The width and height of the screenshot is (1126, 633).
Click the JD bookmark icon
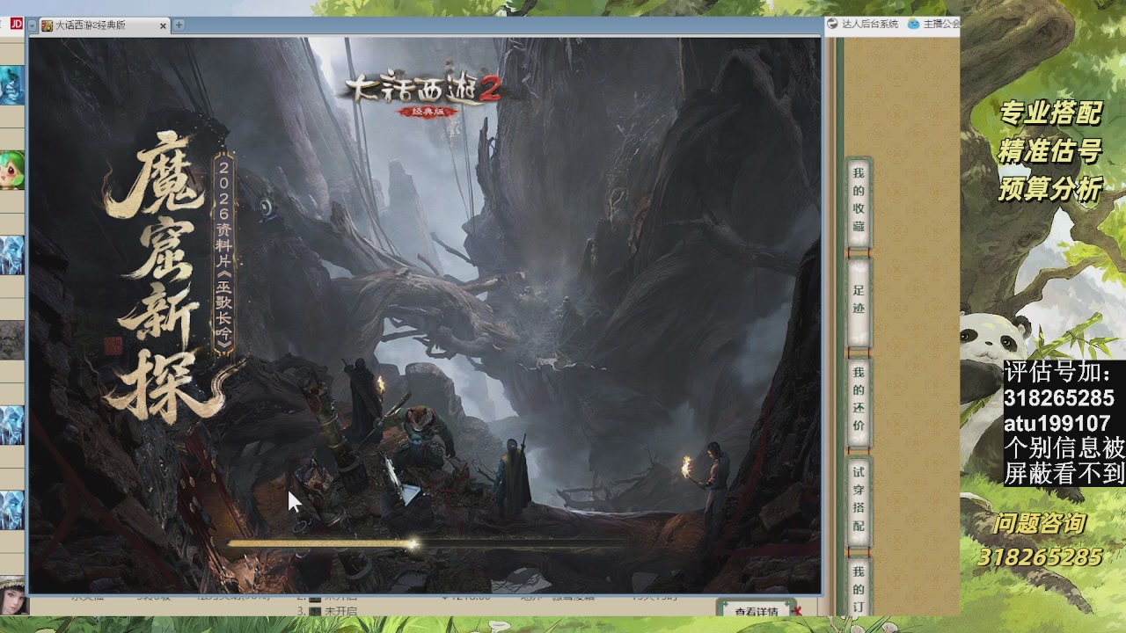pos(16,24)
